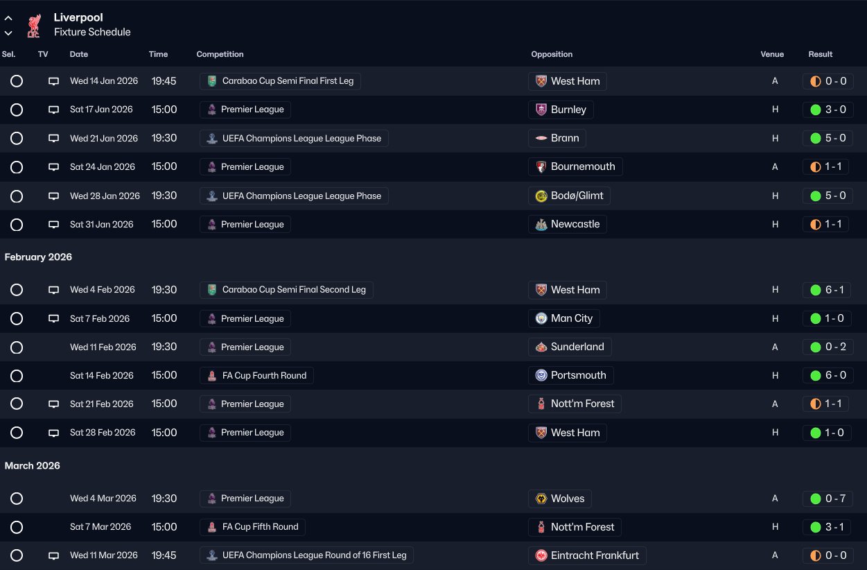Select the Wed 14 Jan West Ham fixture radio

click(17, 81)
